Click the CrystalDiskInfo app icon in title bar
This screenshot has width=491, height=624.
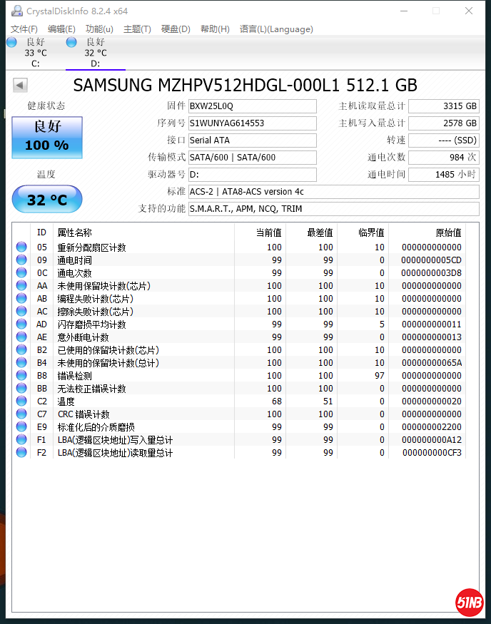point(15,11)
